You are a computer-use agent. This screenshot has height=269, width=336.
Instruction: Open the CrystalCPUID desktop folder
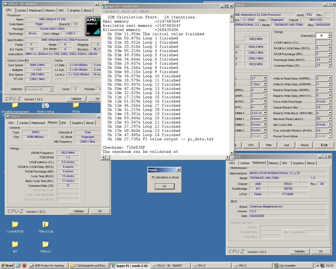pyautogui.click(x=15, y=225)
